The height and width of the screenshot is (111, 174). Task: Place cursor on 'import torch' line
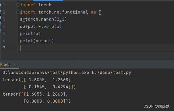click(36, 5)
